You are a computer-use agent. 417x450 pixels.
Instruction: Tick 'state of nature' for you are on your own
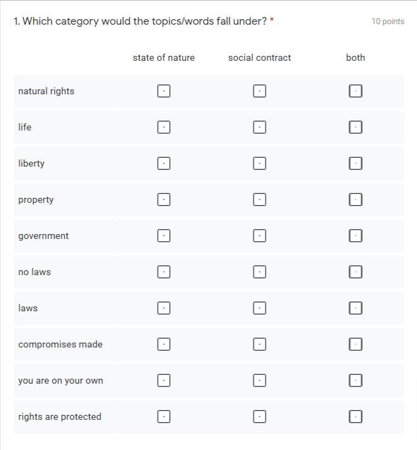tap(164, 380)
